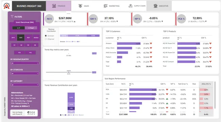
Task: Click the Q2 quarter button
Action: tap(21, 45)
